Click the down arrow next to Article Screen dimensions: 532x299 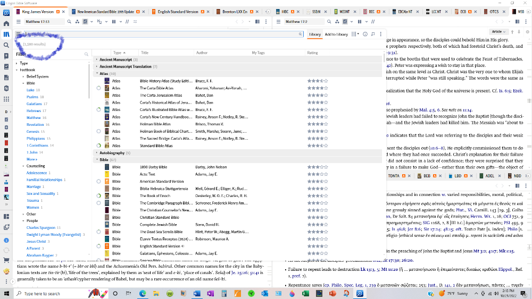519,32
